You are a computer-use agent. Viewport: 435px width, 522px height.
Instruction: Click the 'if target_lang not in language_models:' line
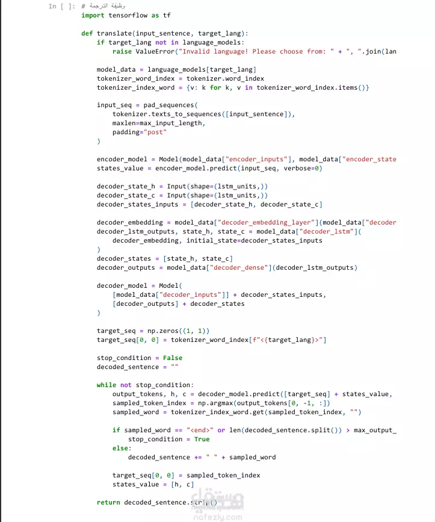click(x=171, y=42)
